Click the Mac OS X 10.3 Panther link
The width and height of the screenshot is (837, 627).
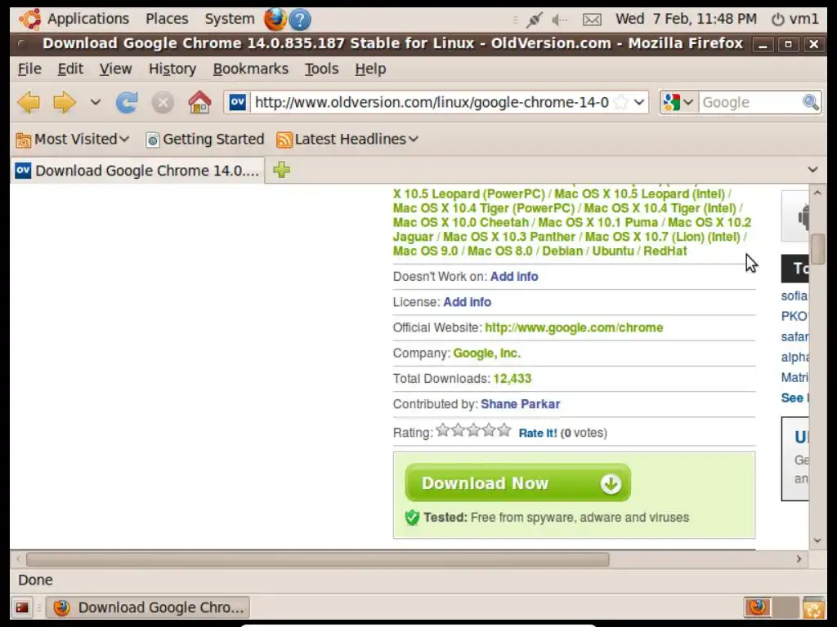[x=509, y=237]
